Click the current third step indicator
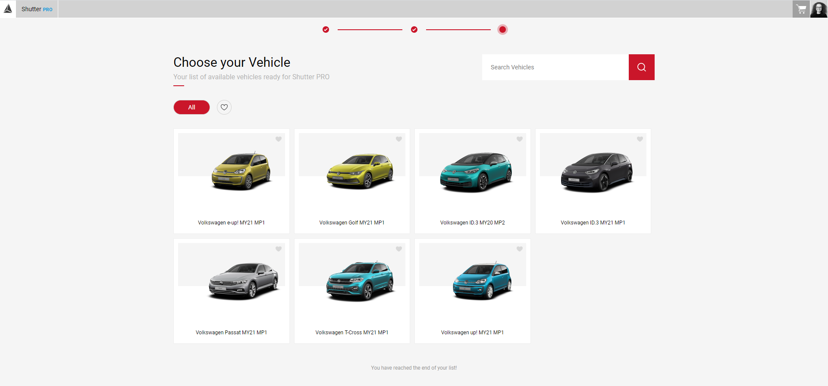 point(502,30)
